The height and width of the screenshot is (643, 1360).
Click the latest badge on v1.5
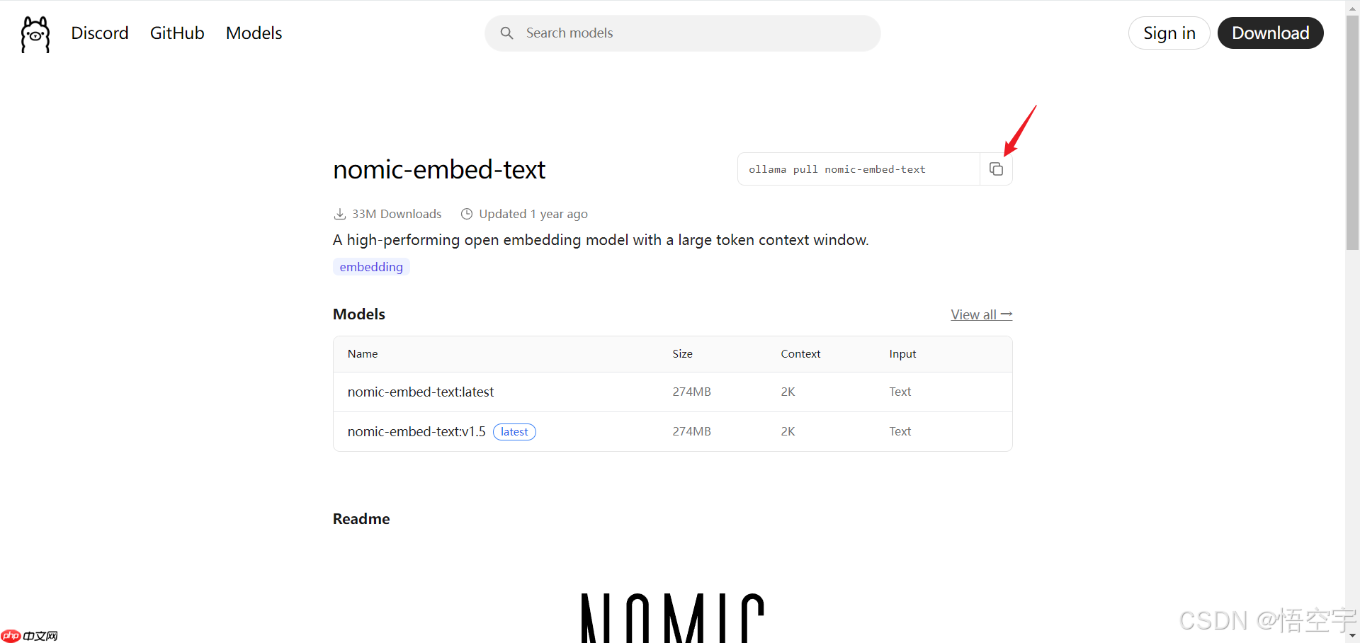pos(514,432)
